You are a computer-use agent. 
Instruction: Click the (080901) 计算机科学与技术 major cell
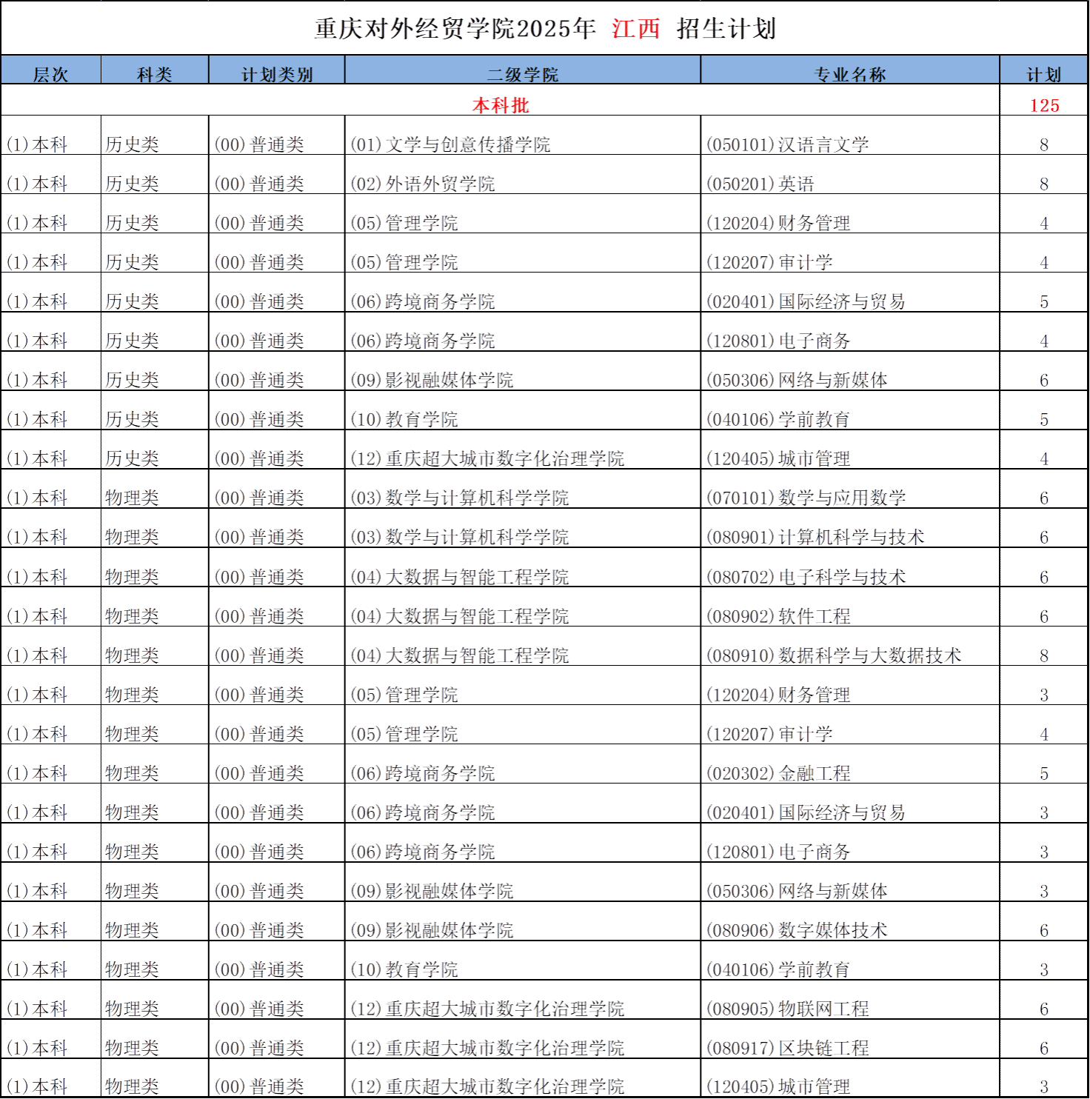point(815,538)
